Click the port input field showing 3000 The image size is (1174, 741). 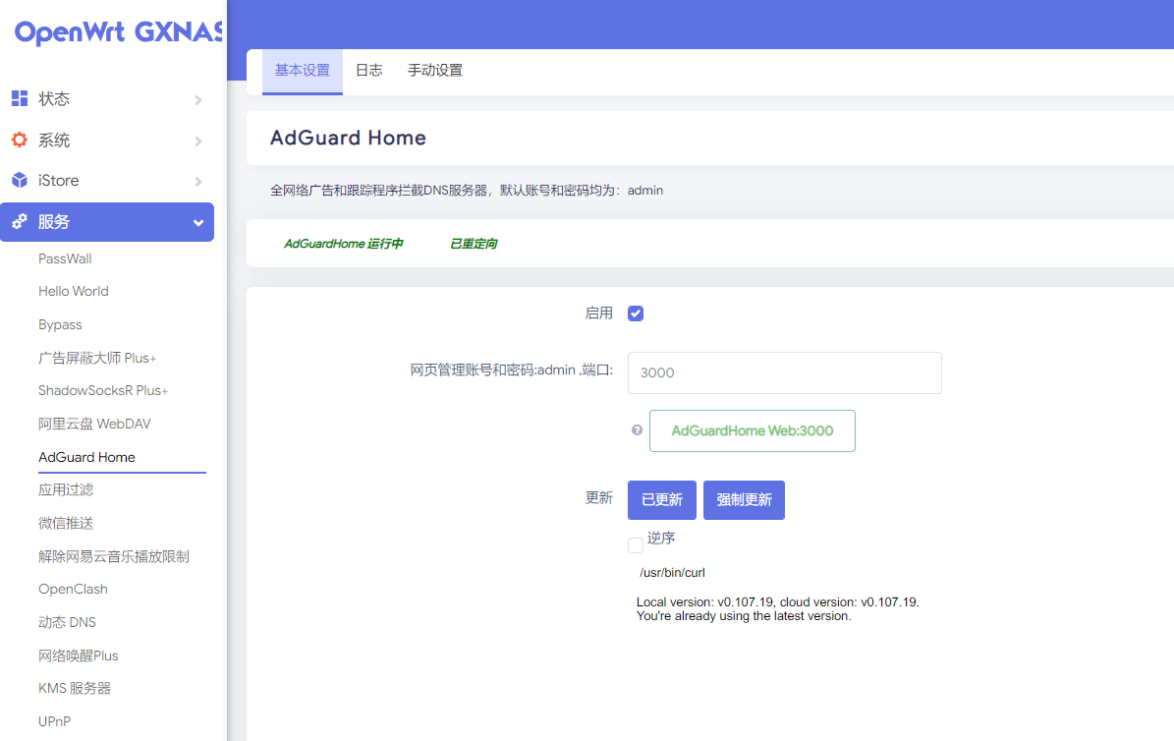click(x=784, y=373)
